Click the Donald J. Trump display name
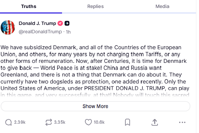This screenshot has height=133, width=199. click(37, 23)
